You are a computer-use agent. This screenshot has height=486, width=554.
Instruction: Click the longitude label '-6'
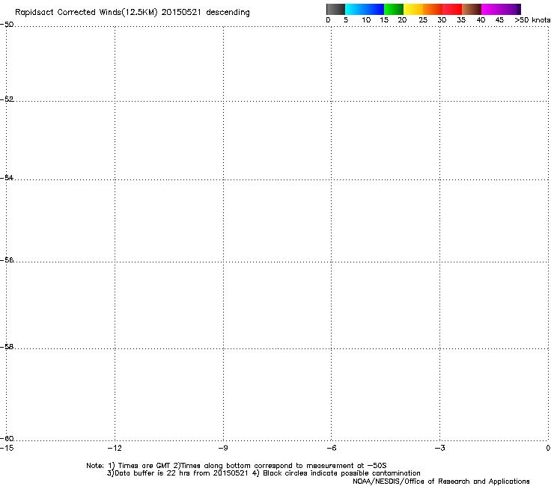(331, 448)
